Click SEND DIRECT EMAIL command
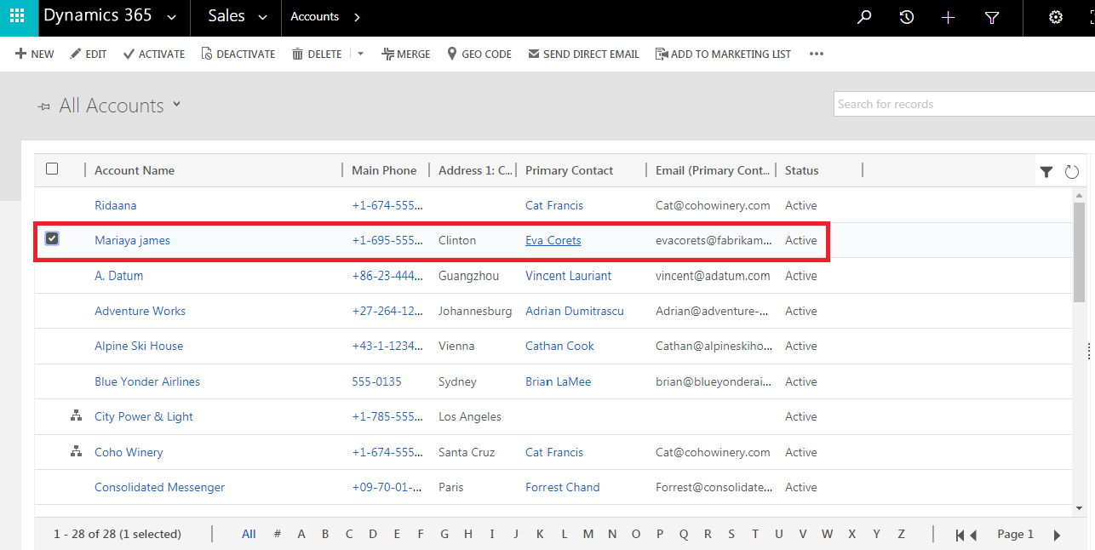Screen dimensions: 1095x550 click(584, 54)
